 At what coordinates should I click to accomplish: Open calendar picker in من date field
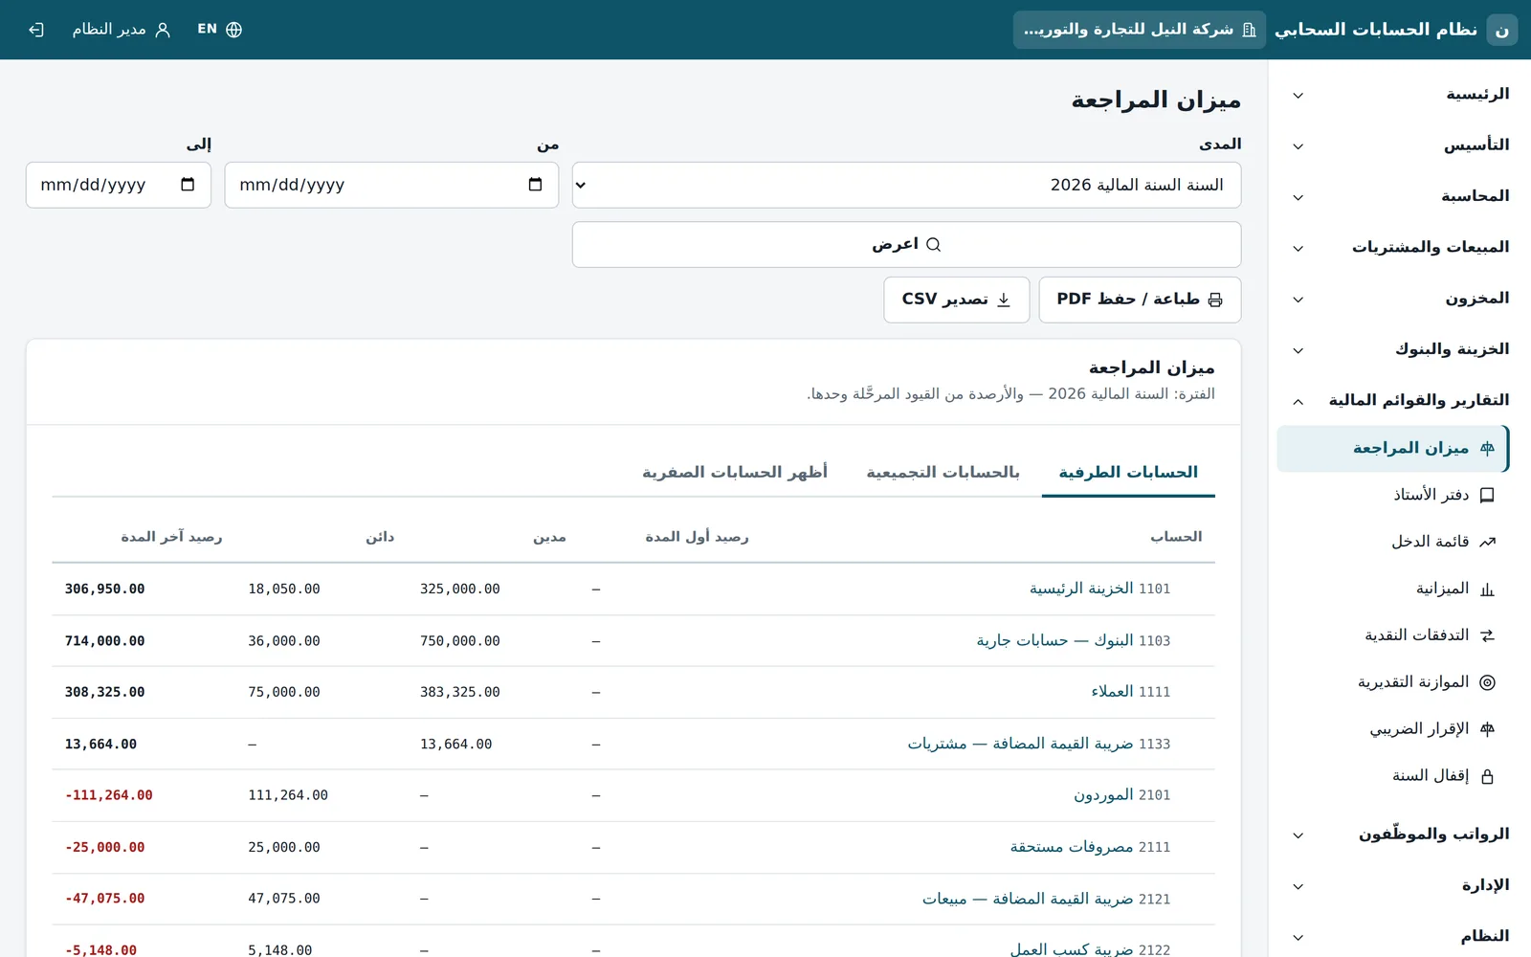(x=535, y=185)
